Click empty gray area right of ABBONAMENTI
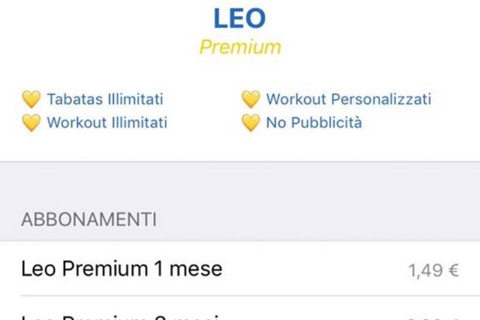Screen dimensions: 480x320 [x=318, y=220]
